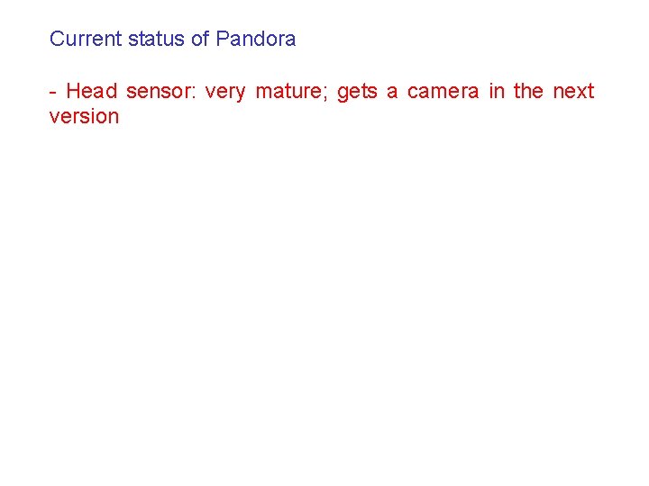Click the word "version" on second line
Screen dimensions: 649x486
click(x=84, y=117)
